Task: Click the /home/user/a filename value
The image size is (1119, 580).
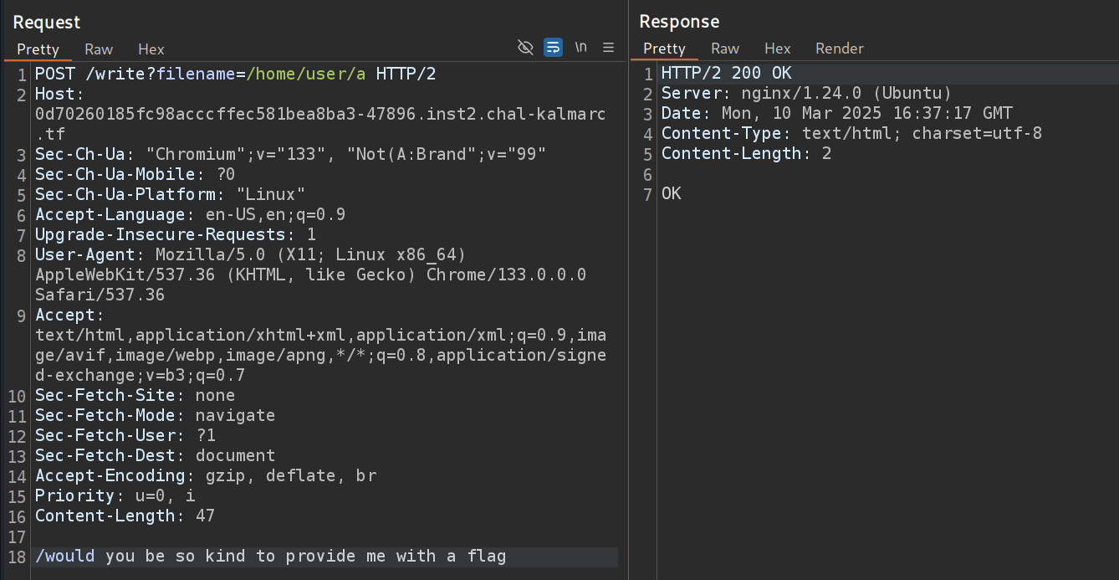Action: [305, 74]
